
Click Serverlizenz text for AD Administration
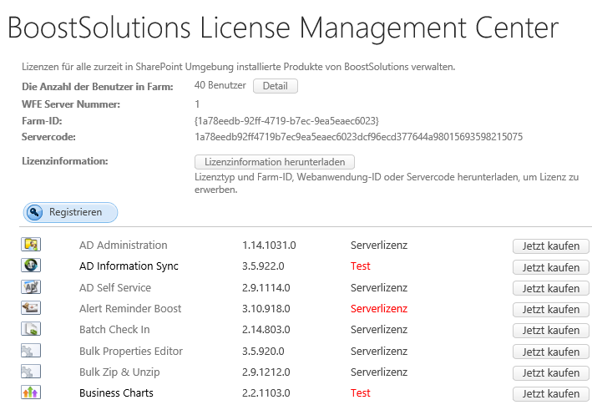coord(379,246)
